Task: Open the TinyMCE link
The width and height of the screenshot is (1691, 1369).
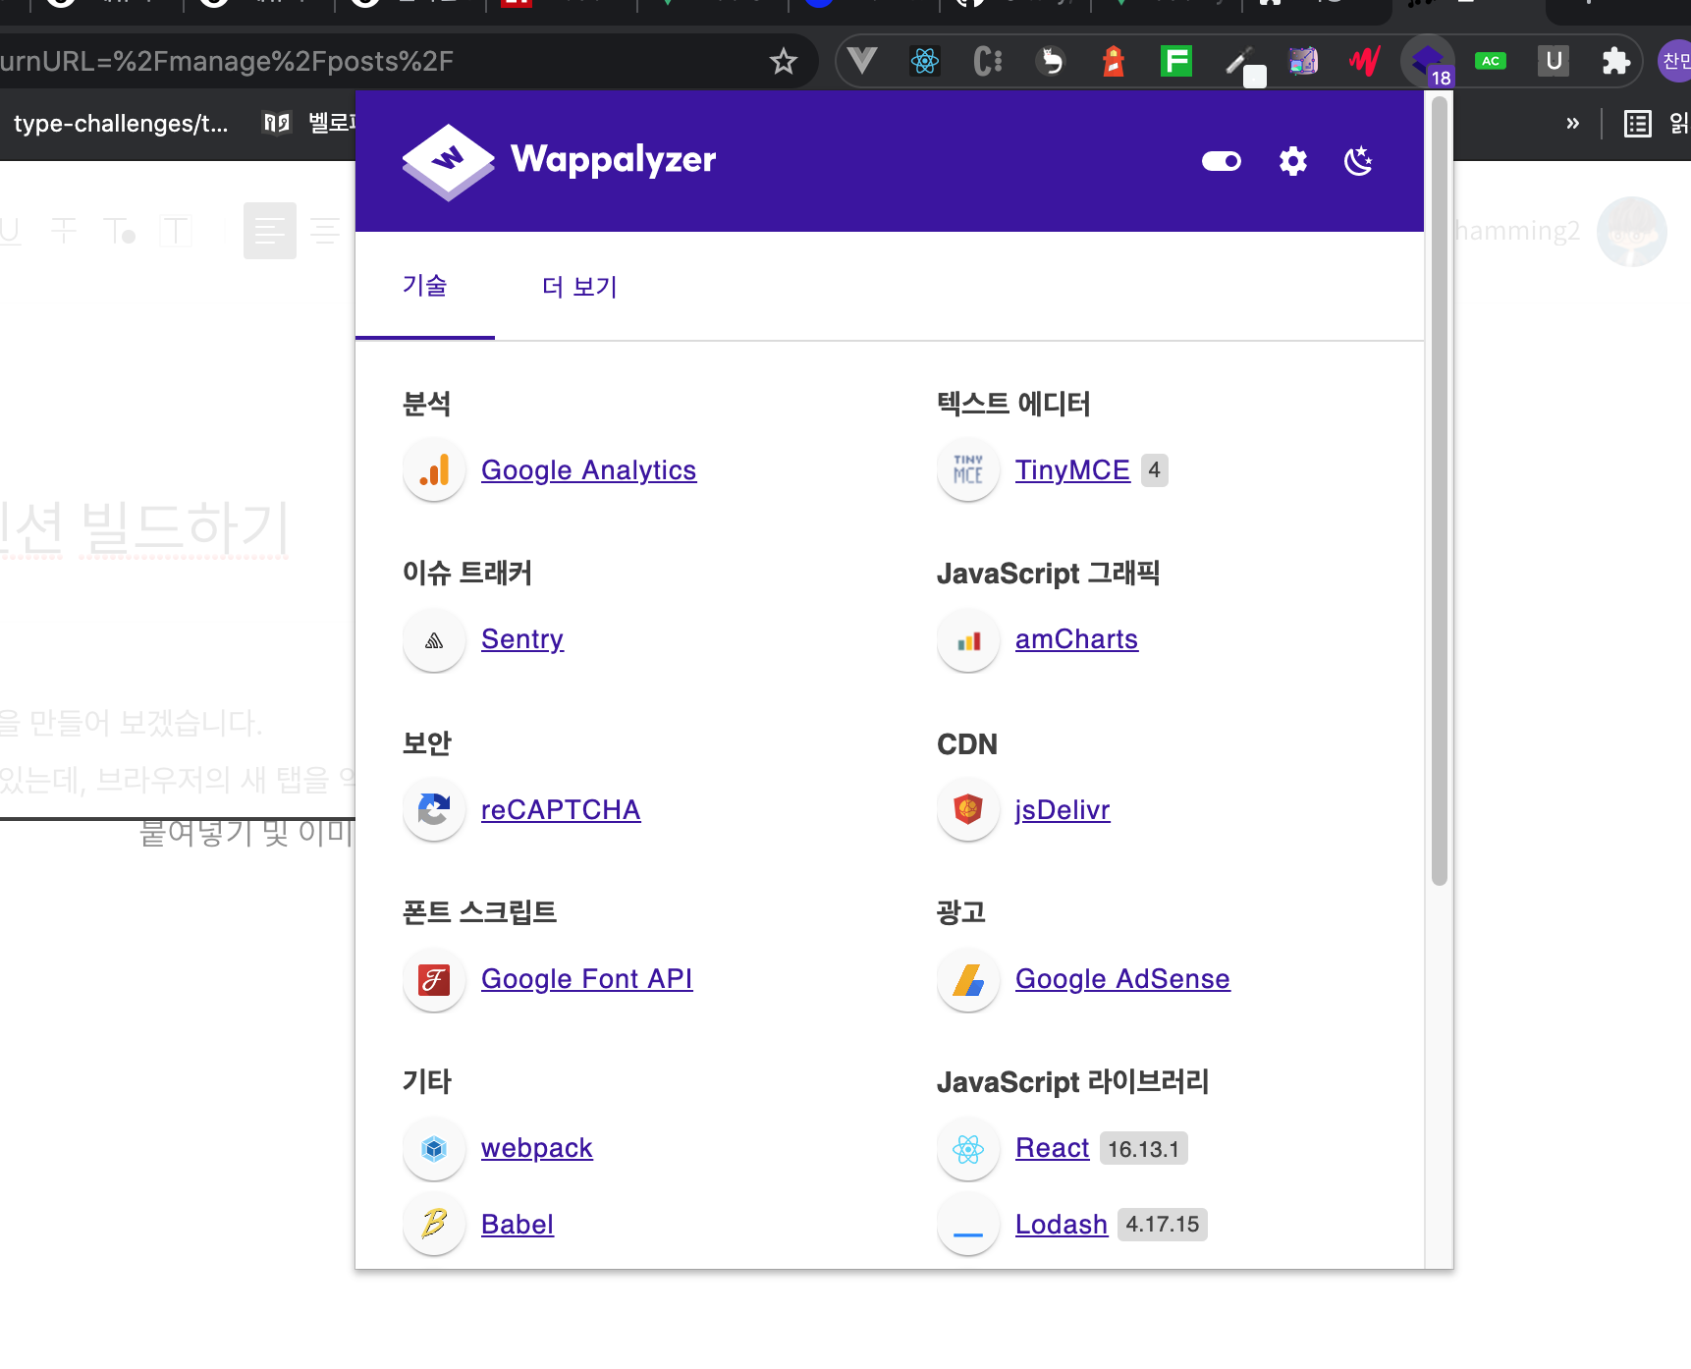Action: click(x=1072, y=470)
